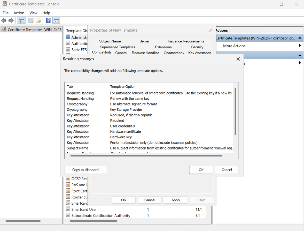This screenshot has height=231, width=304.
Task: Open the Help menu
Action: point(46,13)
